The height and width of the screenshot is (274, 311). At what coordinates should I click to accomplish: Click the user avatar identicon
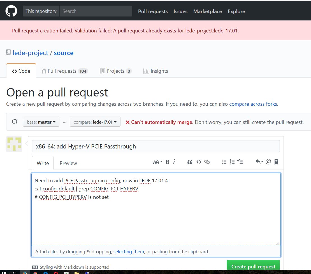tap(14, 144)
